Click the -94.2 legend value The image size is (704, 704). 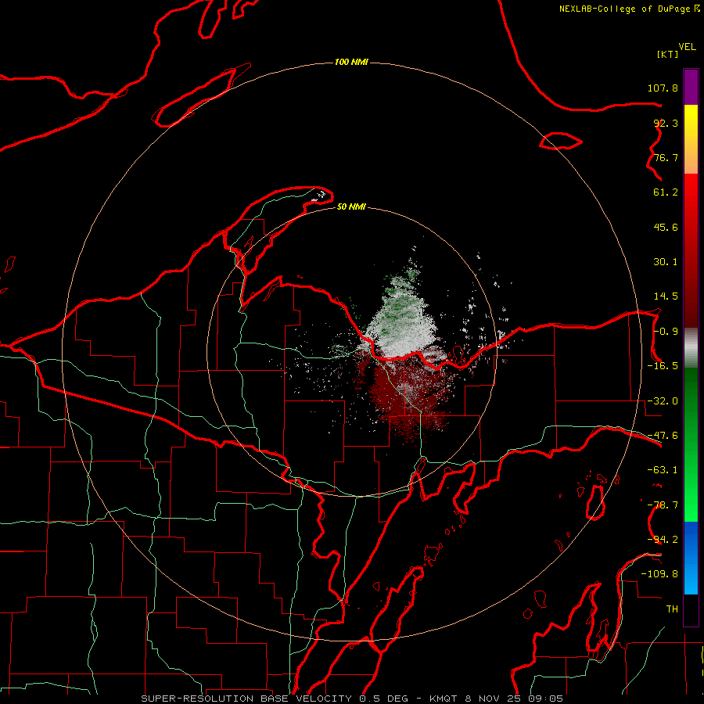[663, 540]
